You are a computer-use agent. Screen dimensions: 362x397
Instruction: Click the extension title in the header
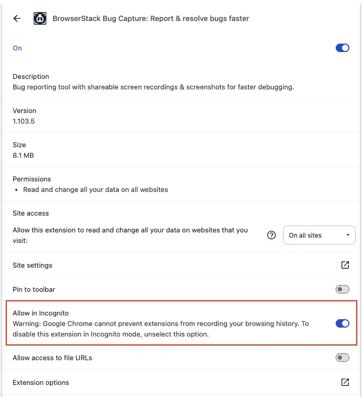[151, 18]
